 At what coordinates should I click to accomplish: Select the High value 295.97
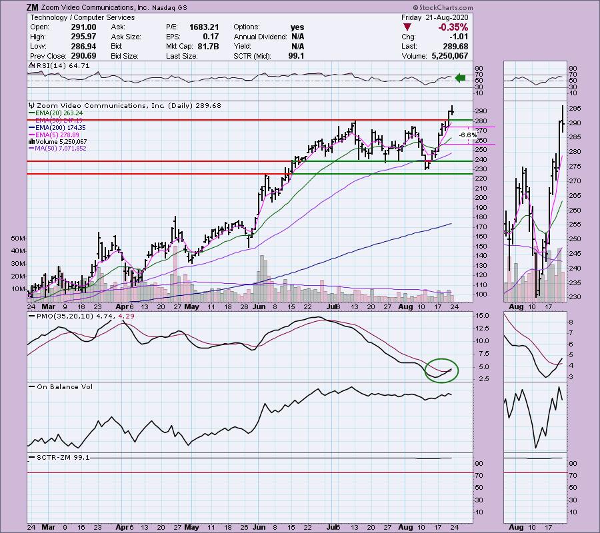(x=83, y=37)
